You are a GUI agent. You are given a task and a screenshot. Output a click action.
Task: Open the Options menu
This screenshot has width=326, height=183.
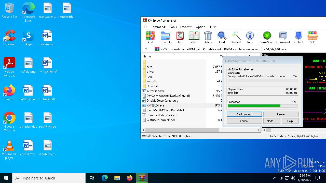pos(201,27)
